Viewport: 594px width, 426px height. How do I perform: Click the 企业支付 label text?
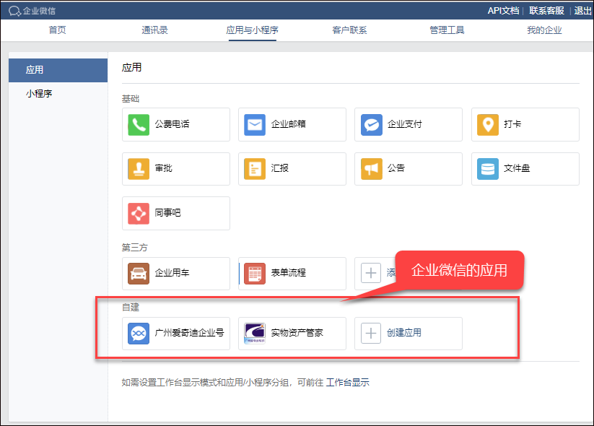405,124
